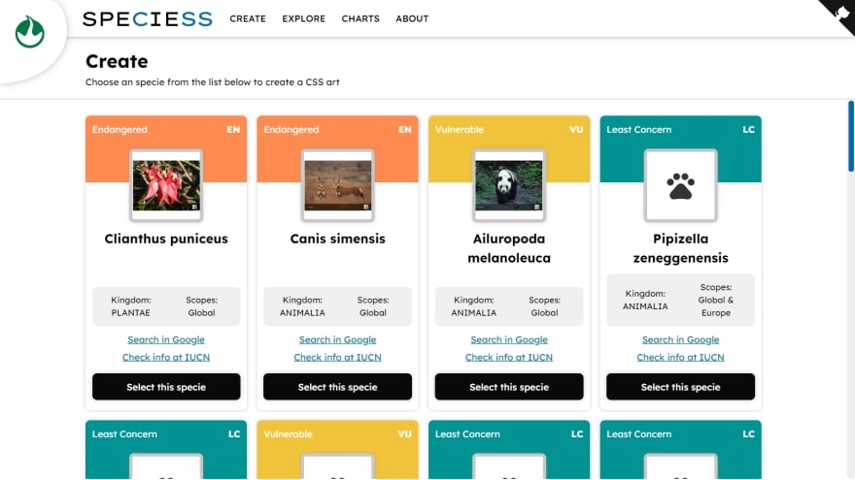Open the CREATE menu item
This screenshot has width=855, height=480.
[x=248, y=19]
